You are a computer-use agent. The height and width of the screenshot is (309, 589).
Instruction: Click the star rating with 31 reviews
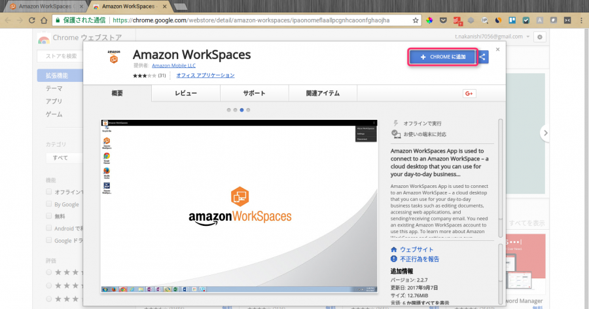pos(149,75)
